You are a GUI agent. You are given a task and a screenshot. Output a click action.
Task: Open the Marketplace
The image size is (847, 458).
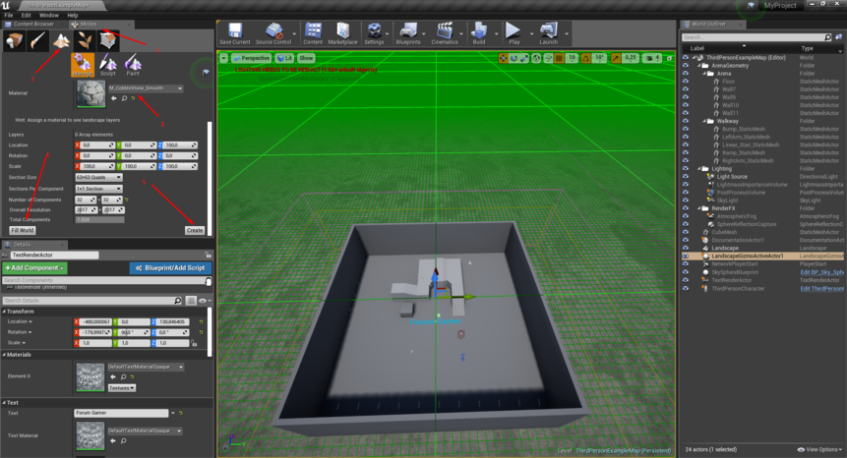tap(342, 33)
